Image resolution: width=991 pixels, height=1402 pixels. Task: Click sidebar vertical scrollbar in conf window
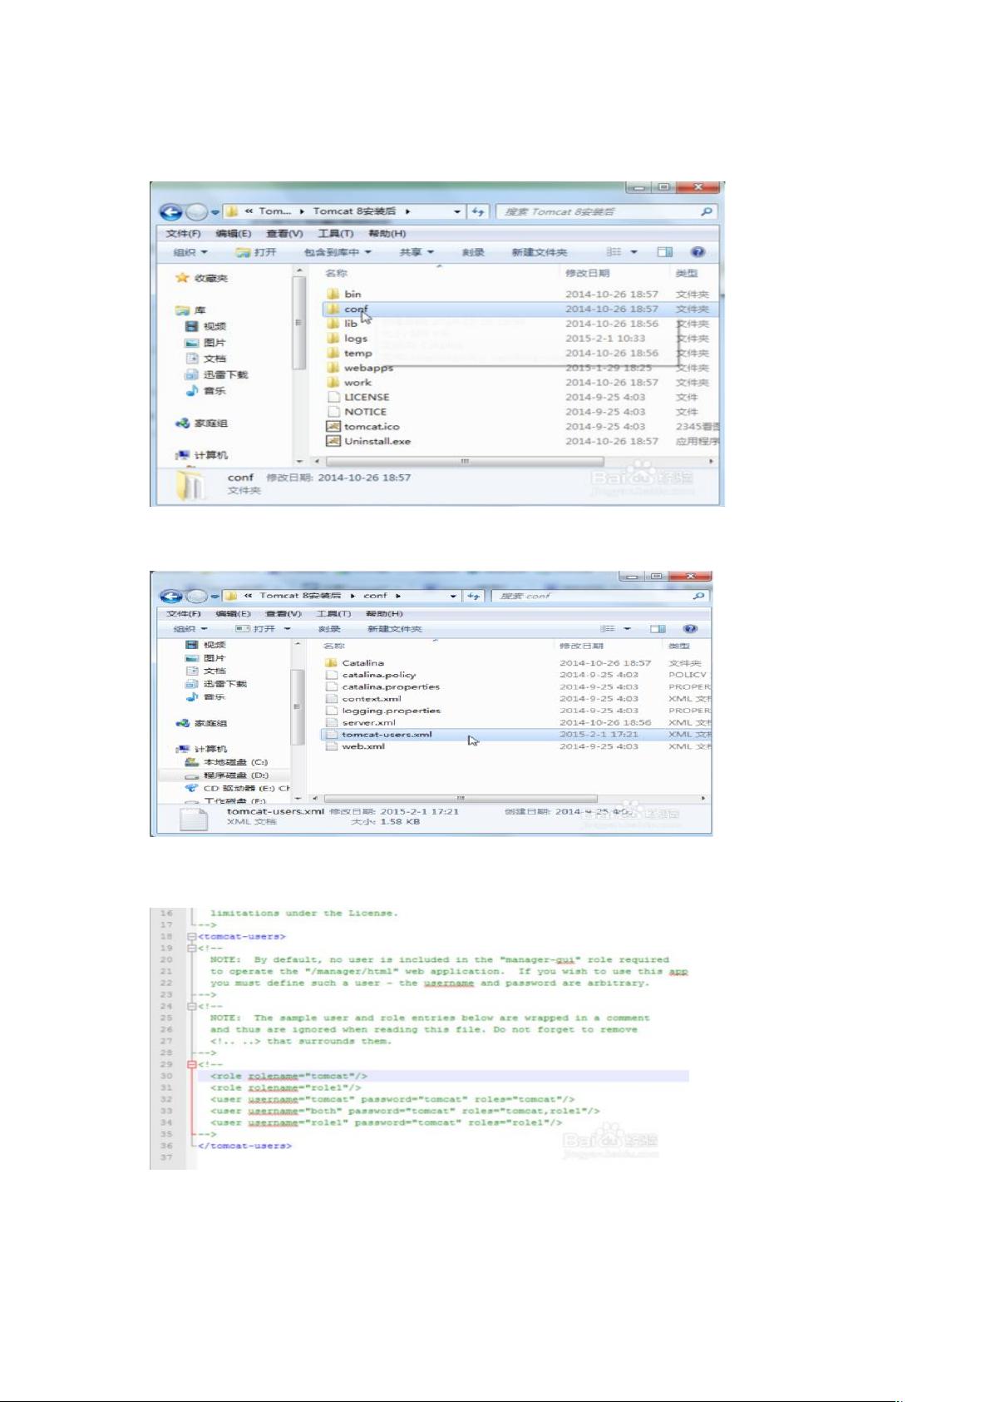(297, 706)
